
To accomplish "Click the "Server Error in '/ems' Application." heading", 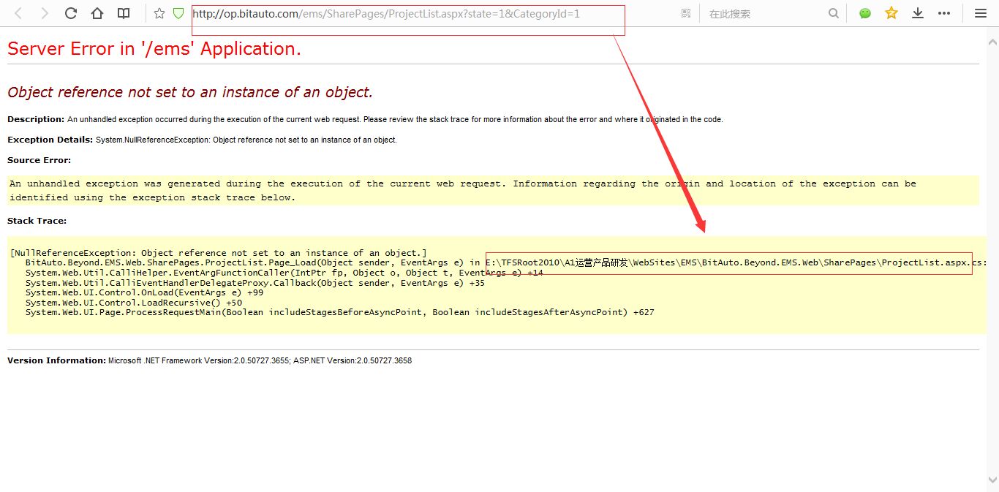I will click(154, 49).
